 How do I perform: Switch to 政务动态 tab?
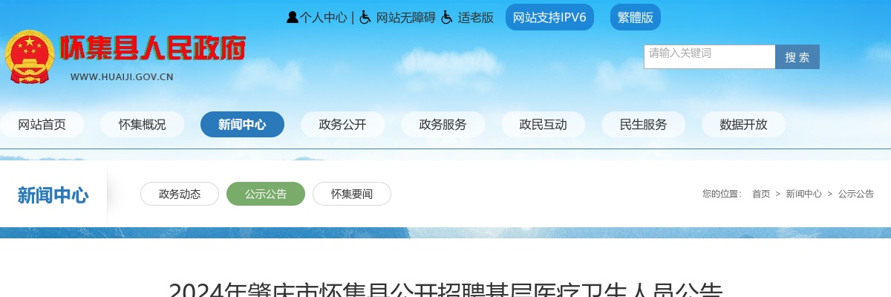pyautogui.click(x=180, y=194)
